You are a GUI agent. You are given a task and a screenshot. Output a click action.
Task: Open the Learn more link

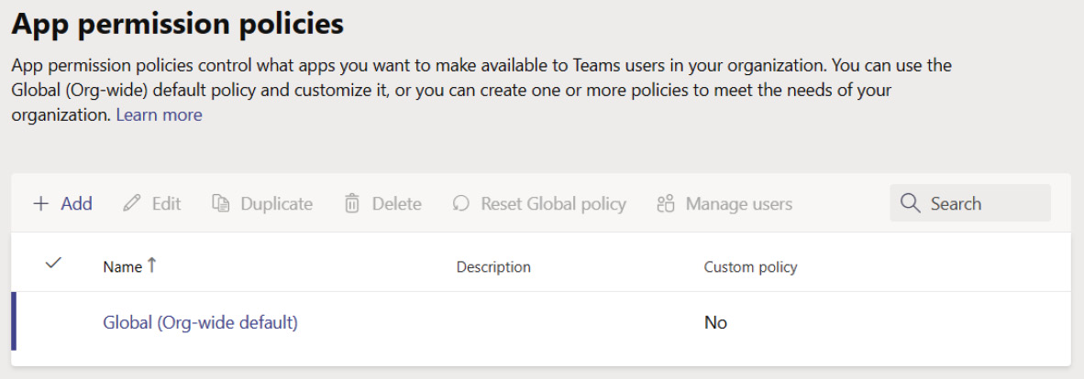click(x=159, y=115)
